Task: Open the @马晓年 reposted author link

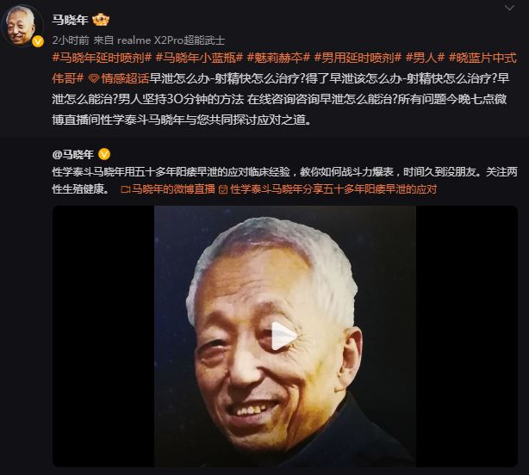Action: 73,154
